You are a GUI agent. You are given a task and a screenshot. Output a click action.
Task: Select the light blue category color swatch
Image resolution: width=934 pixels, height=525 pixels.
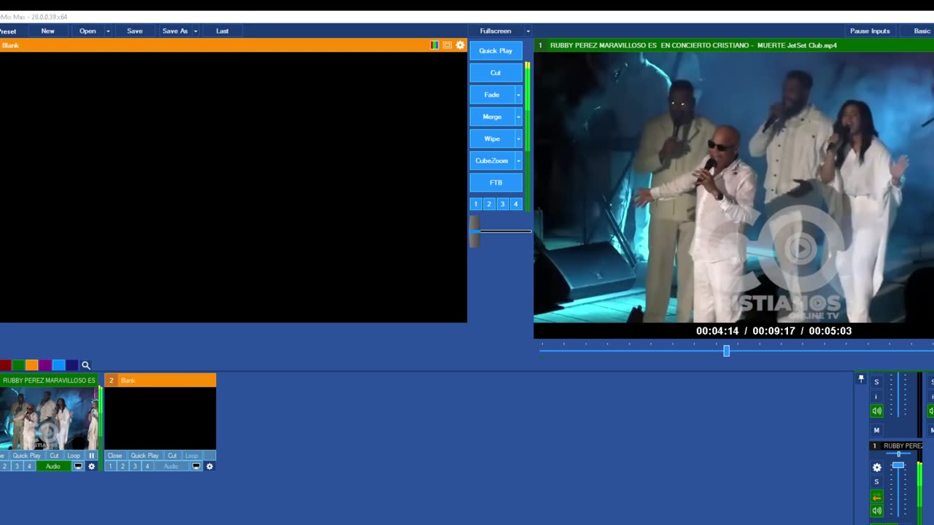(x=59, y=365)
